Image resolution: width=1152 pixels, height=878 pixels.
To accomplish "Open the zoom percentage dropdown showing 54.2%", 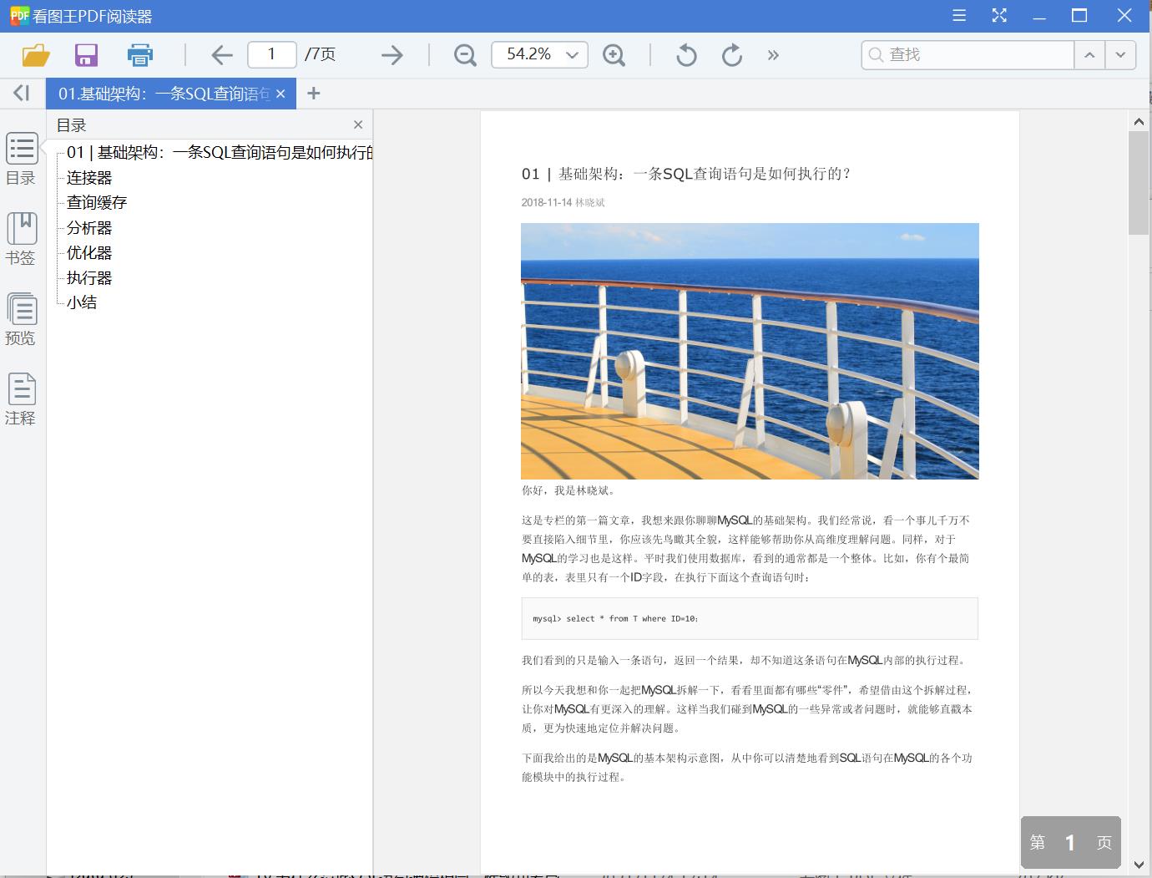I will point(573,54).
